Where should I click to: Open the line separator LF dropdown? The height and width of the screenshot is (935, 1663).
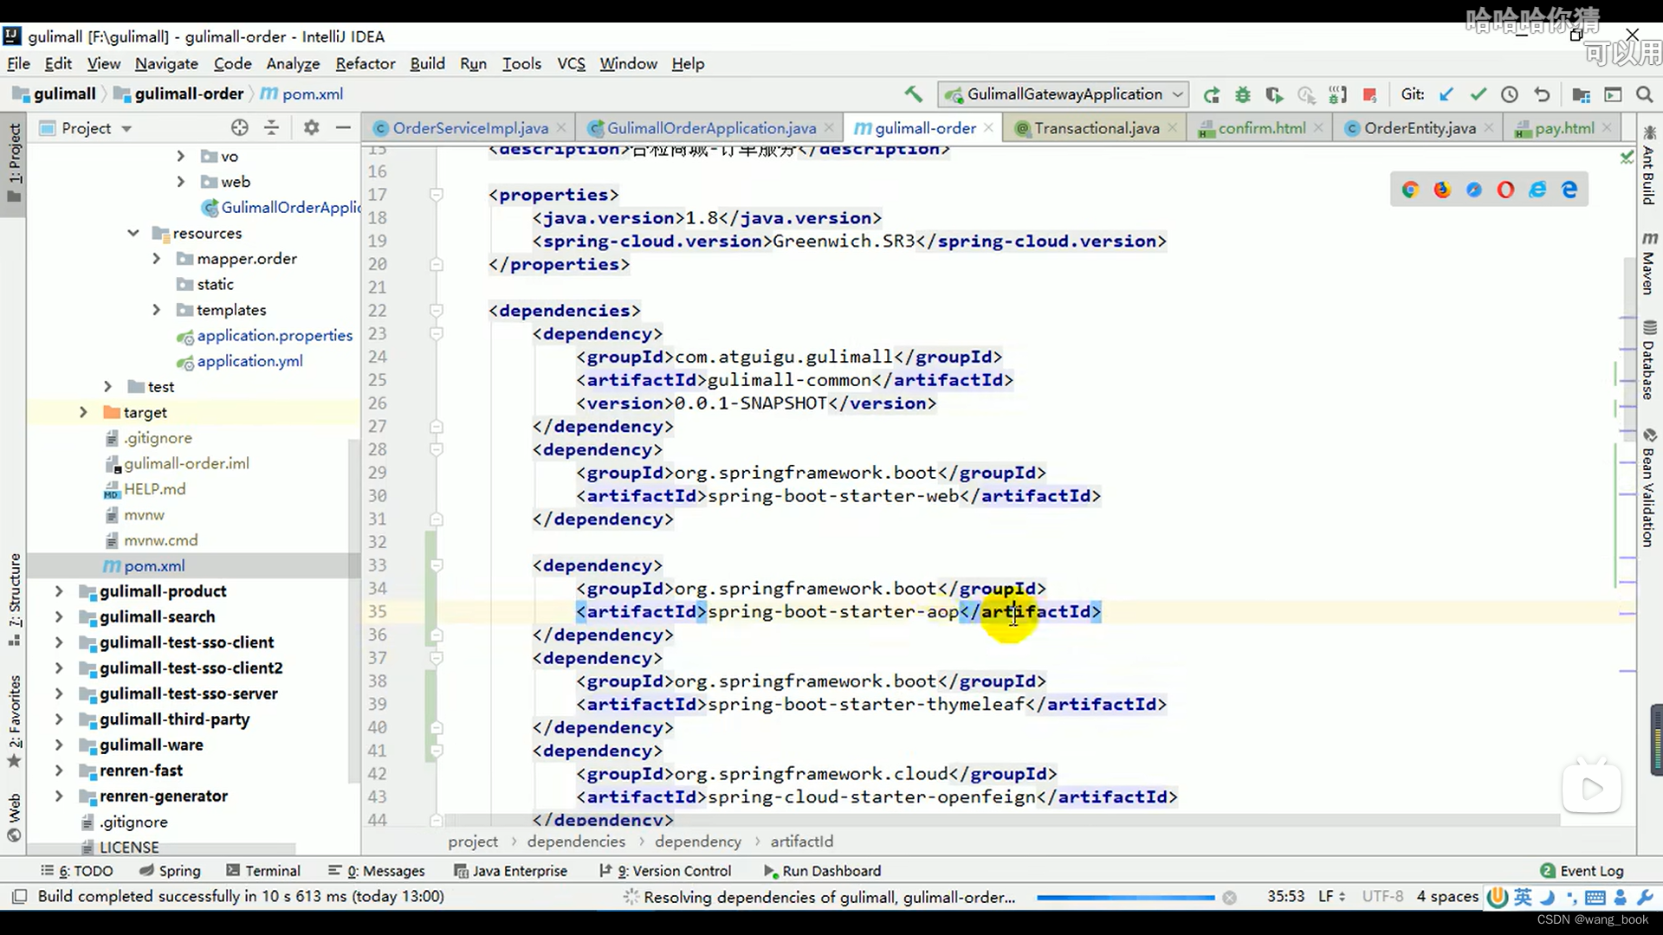[x=1331, y=897]
